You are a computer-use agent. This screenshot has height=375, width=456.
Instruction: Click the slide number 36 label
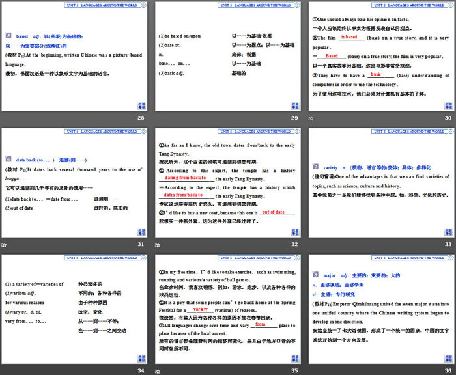448,370
